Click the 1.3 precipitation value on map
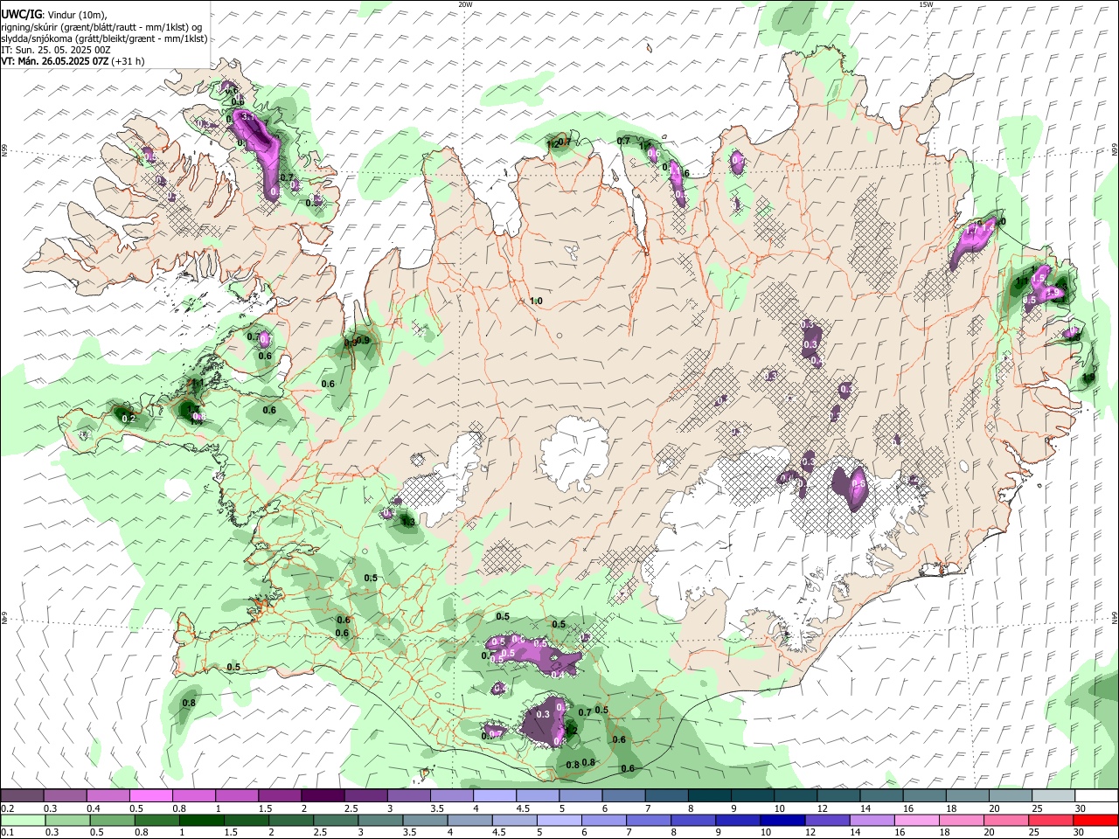Screen dimensions: 1119x839 coord(407,522)
